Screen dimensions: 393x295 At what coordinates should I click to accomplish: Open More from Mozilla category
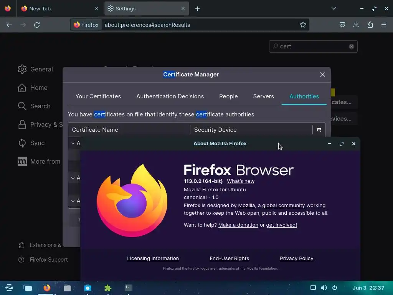click(39, 161)
